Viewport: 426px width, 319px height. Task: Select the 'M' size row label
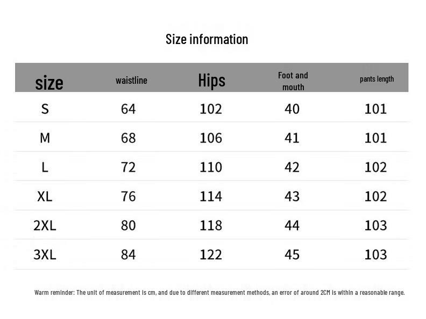[x=45, y=138]
